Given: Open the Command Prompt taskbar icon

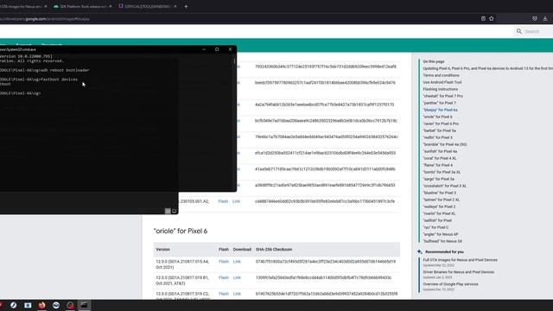Looking at the screenshot, I should coord(84,305).
